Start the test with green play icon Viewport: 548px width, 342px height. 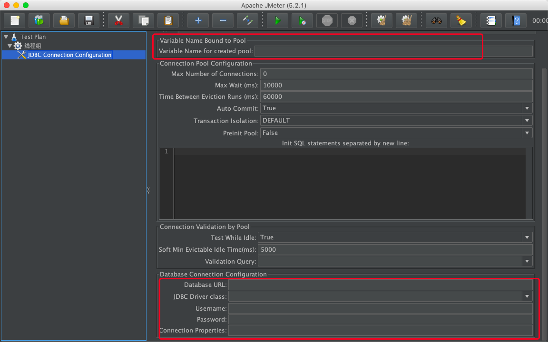(277, 20)
